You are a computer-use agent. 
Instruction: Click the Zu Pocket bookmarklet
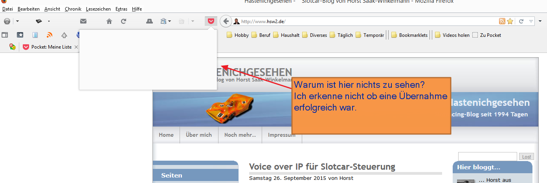point(487,35)
